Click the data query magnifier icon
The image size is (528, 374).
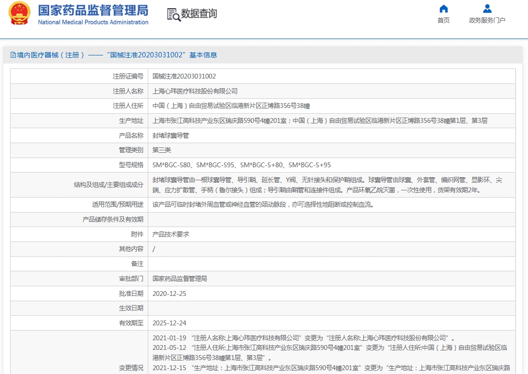[x=174, y=14]
